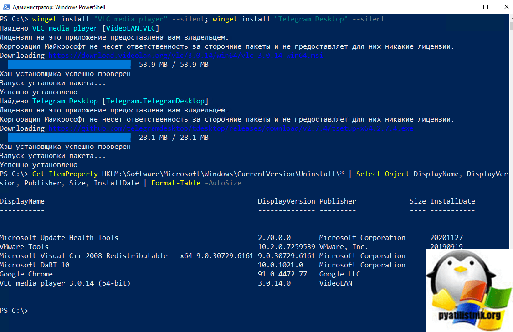Click the quoted "Telegram Desktop" argument
Screen dimensions: 513x332
click(311, 19)
